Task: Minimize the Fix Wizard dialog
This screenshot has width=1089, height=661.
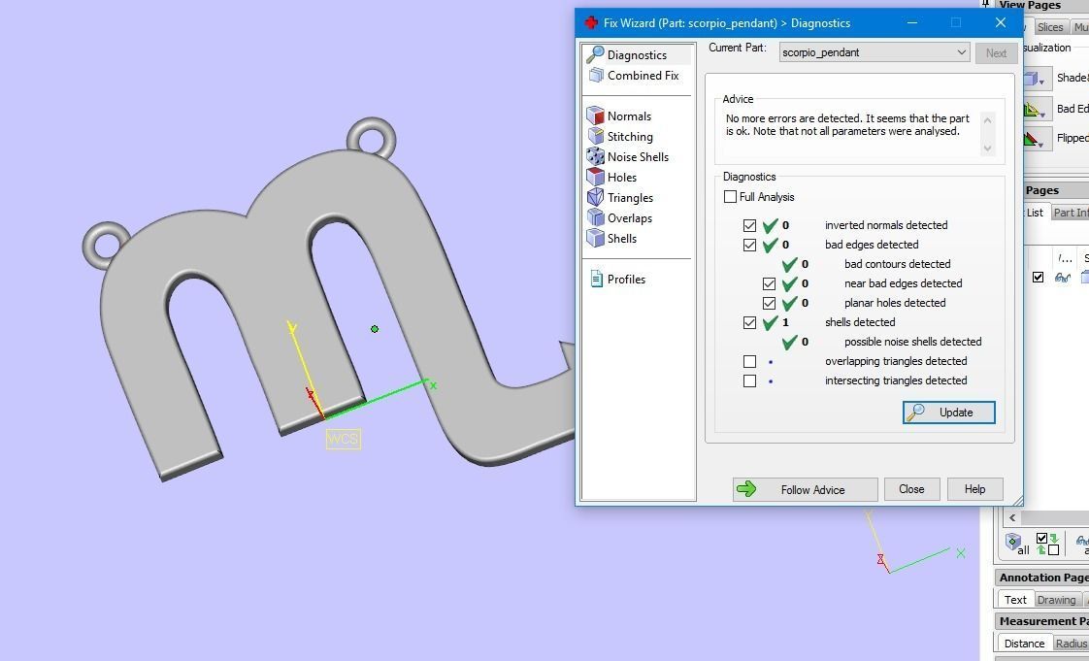Action: pos(912,23)
